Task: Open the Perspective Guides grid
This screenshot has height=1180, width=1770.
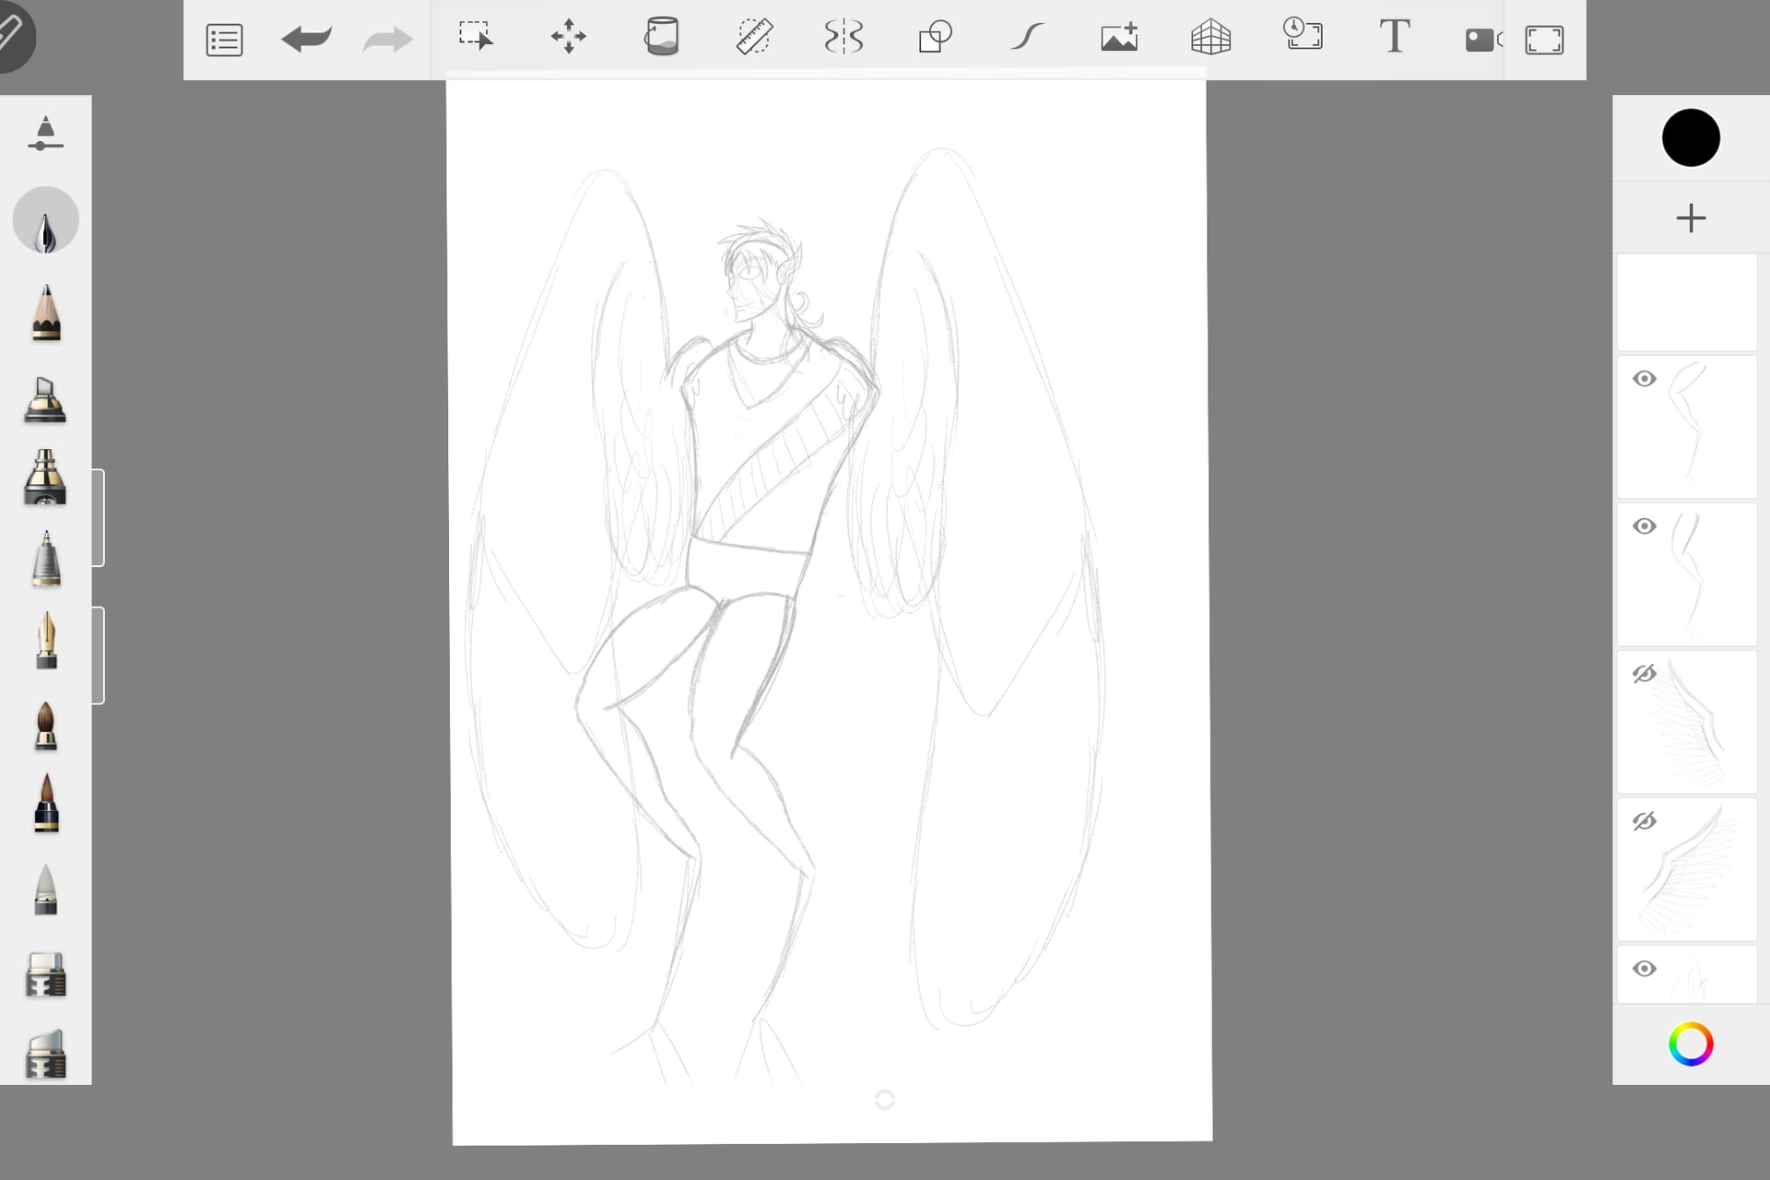Action: [x=1210, y=37]
